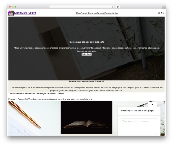This screenshot has height=146, width=173.
Task: Click the browser address bar
Action: pyautogui.click(x=82, y=7)
